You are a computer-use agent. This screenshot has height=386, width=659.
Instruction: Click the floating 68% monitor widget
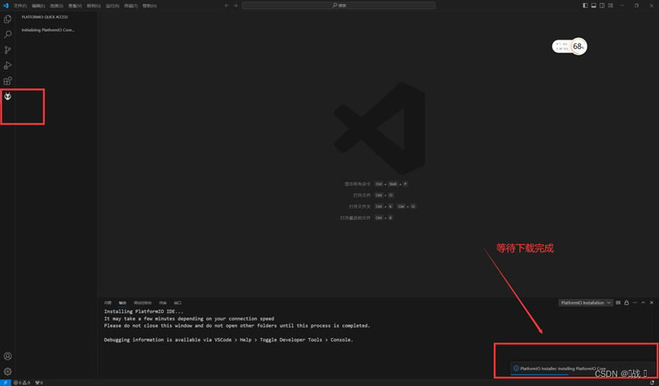tap(569, 46)
